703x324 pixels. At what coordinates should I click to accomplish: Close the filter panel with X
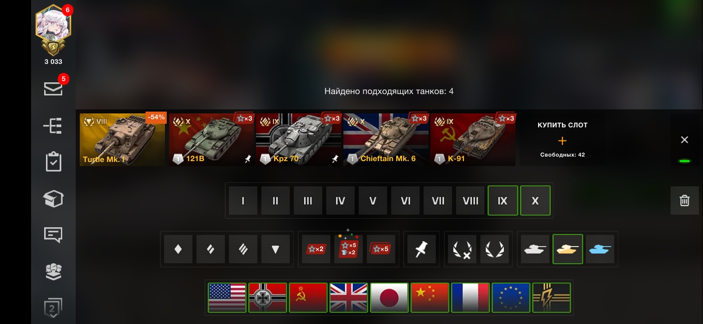pyautogui.click(x=685, y=140)
